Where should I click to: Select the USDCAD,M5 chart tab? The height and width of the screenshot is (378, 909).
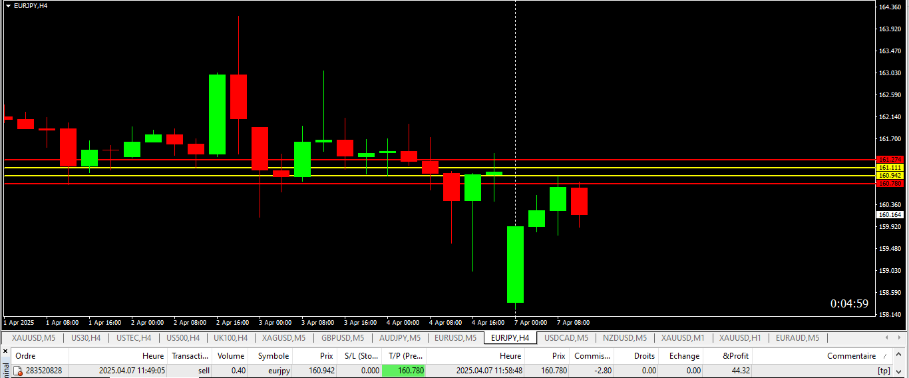click(x=566, y=338)
